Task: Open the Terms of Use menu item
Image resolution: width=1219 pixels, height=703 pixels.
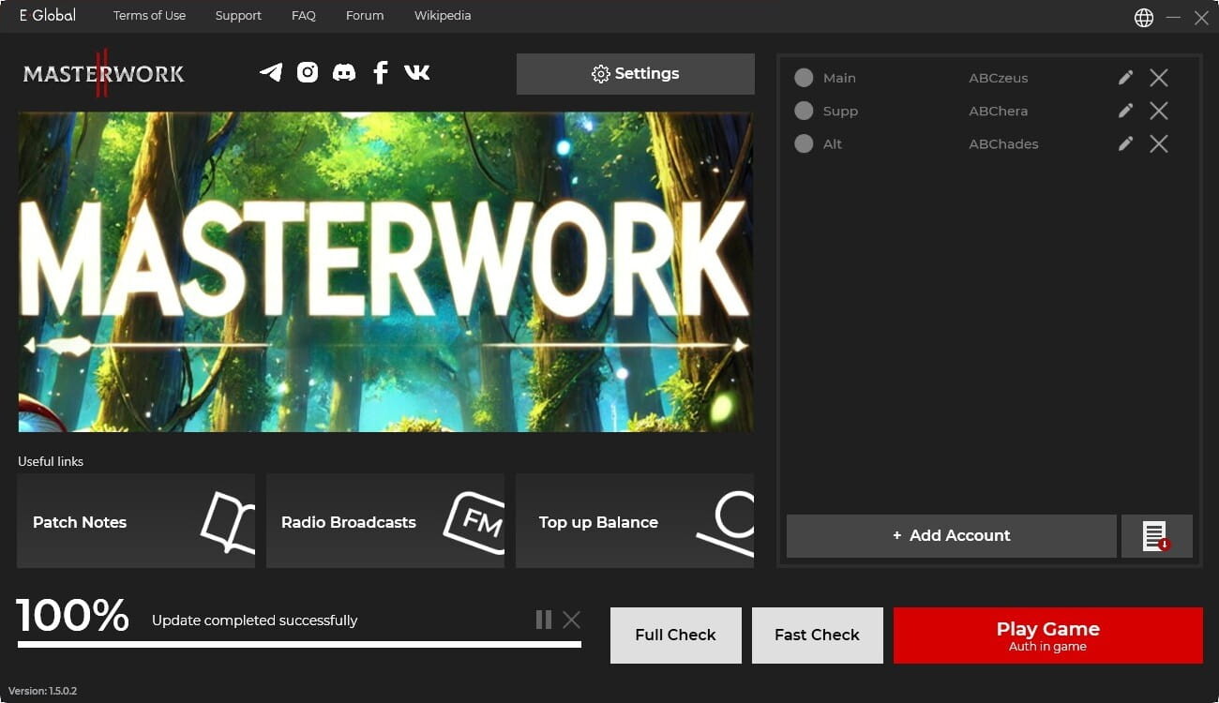Action: point(149,16)
